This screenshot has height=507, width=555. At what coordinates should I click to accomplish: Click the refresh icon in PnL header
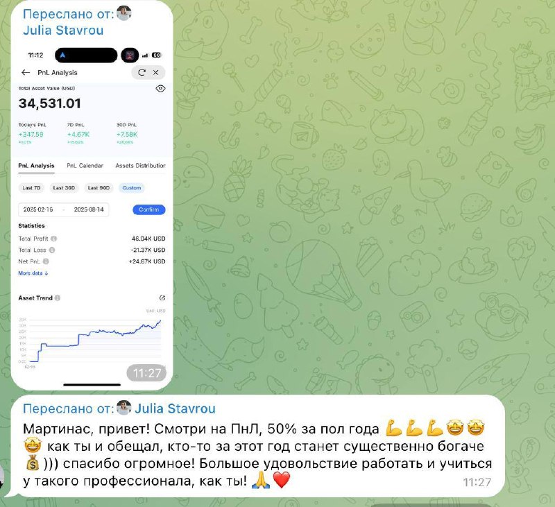[142, 73]
